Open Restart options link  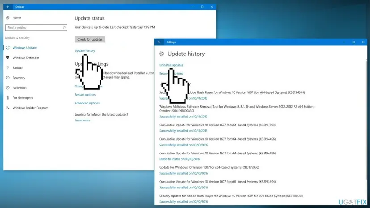tap(85, 95)
